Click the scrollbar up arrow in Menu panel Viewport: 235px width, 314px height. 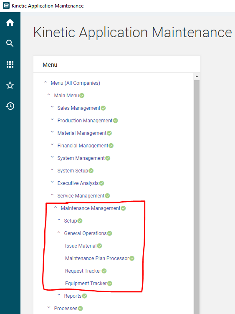[x=197, y=76]
